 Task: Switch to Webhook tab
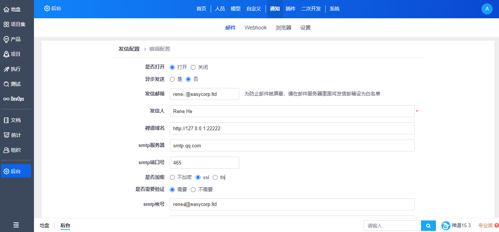click(256, 28)
